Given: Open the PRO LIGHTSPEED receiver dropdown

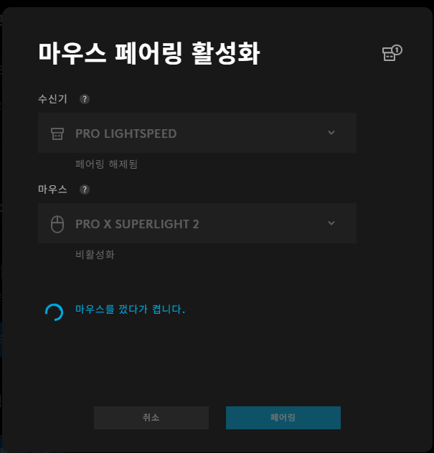Looking at the screenshot, I should [197, 133].
